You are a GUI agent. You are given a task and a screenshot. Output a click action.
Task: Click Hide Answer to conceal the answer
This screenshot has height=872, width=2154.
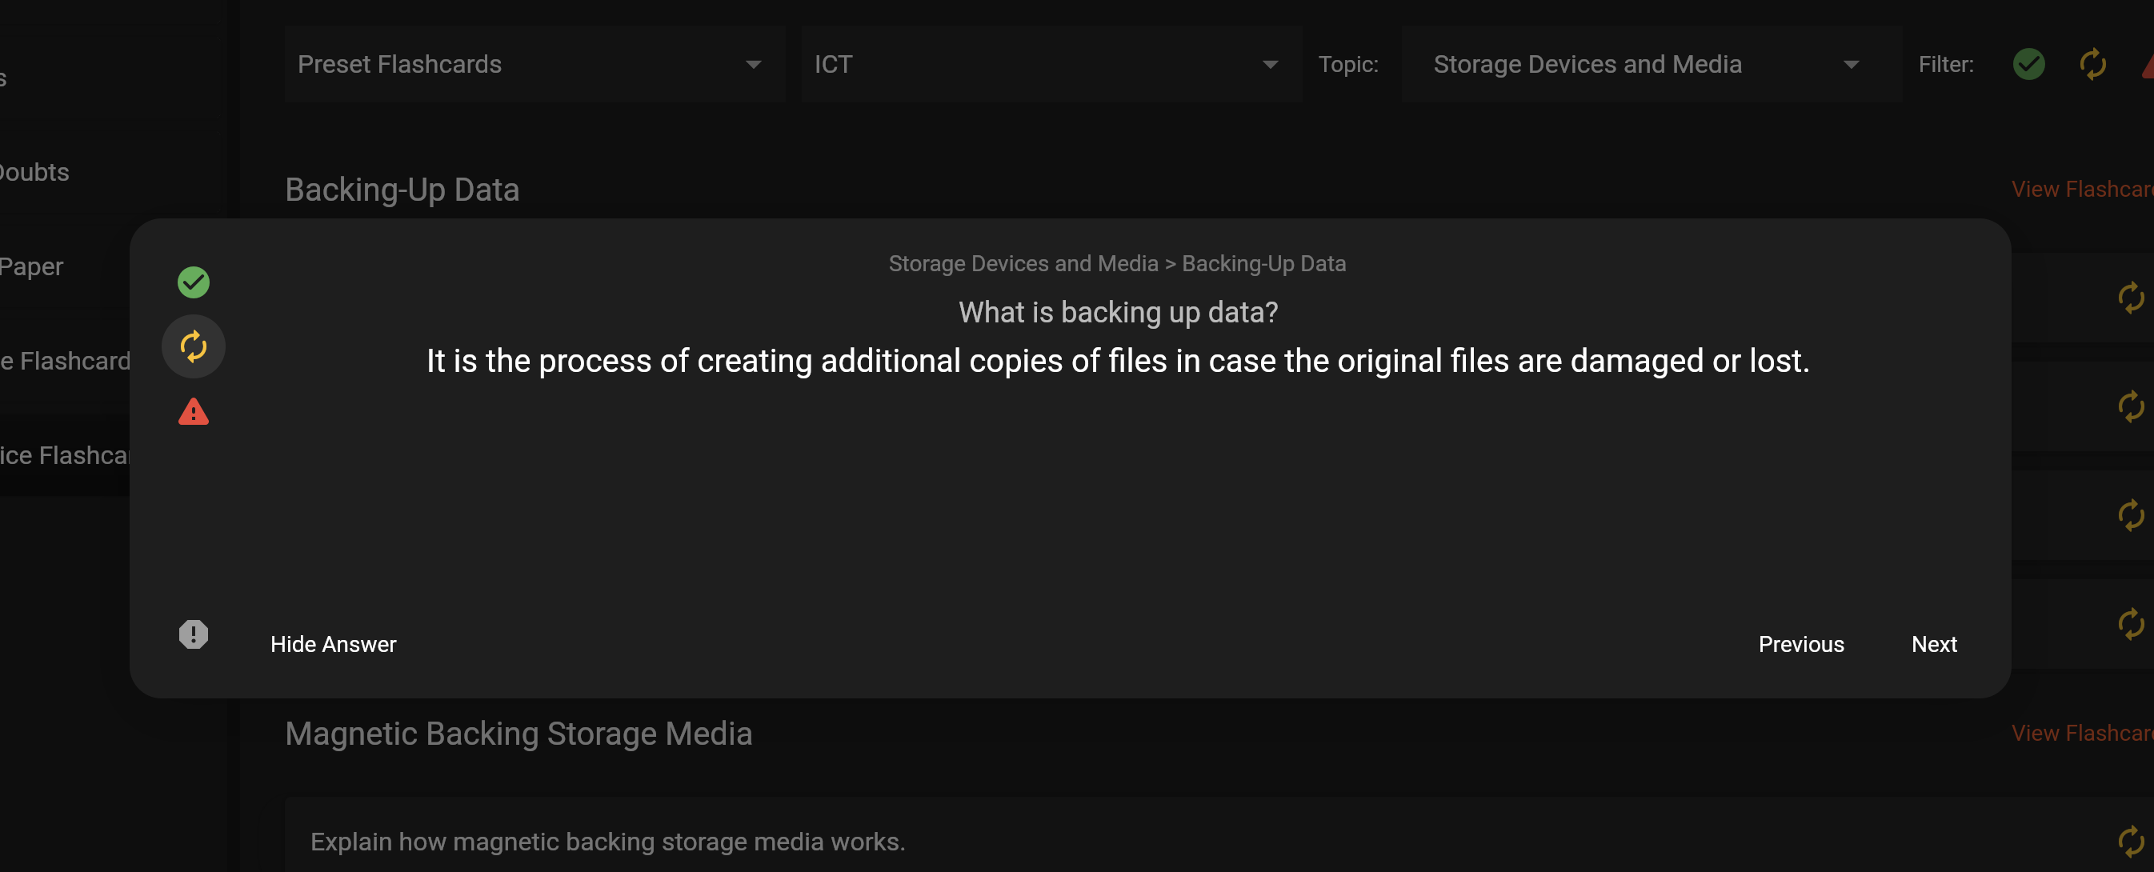coord(332,644)
